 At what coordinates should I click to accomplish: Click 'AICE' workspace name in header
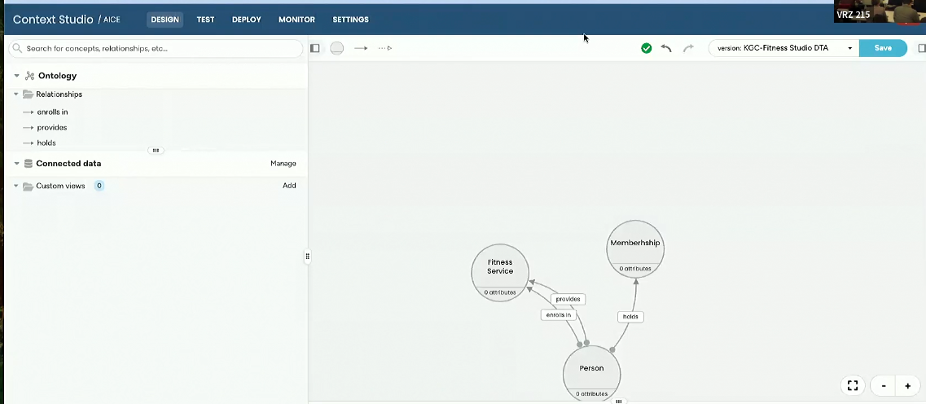pos(112,20)
